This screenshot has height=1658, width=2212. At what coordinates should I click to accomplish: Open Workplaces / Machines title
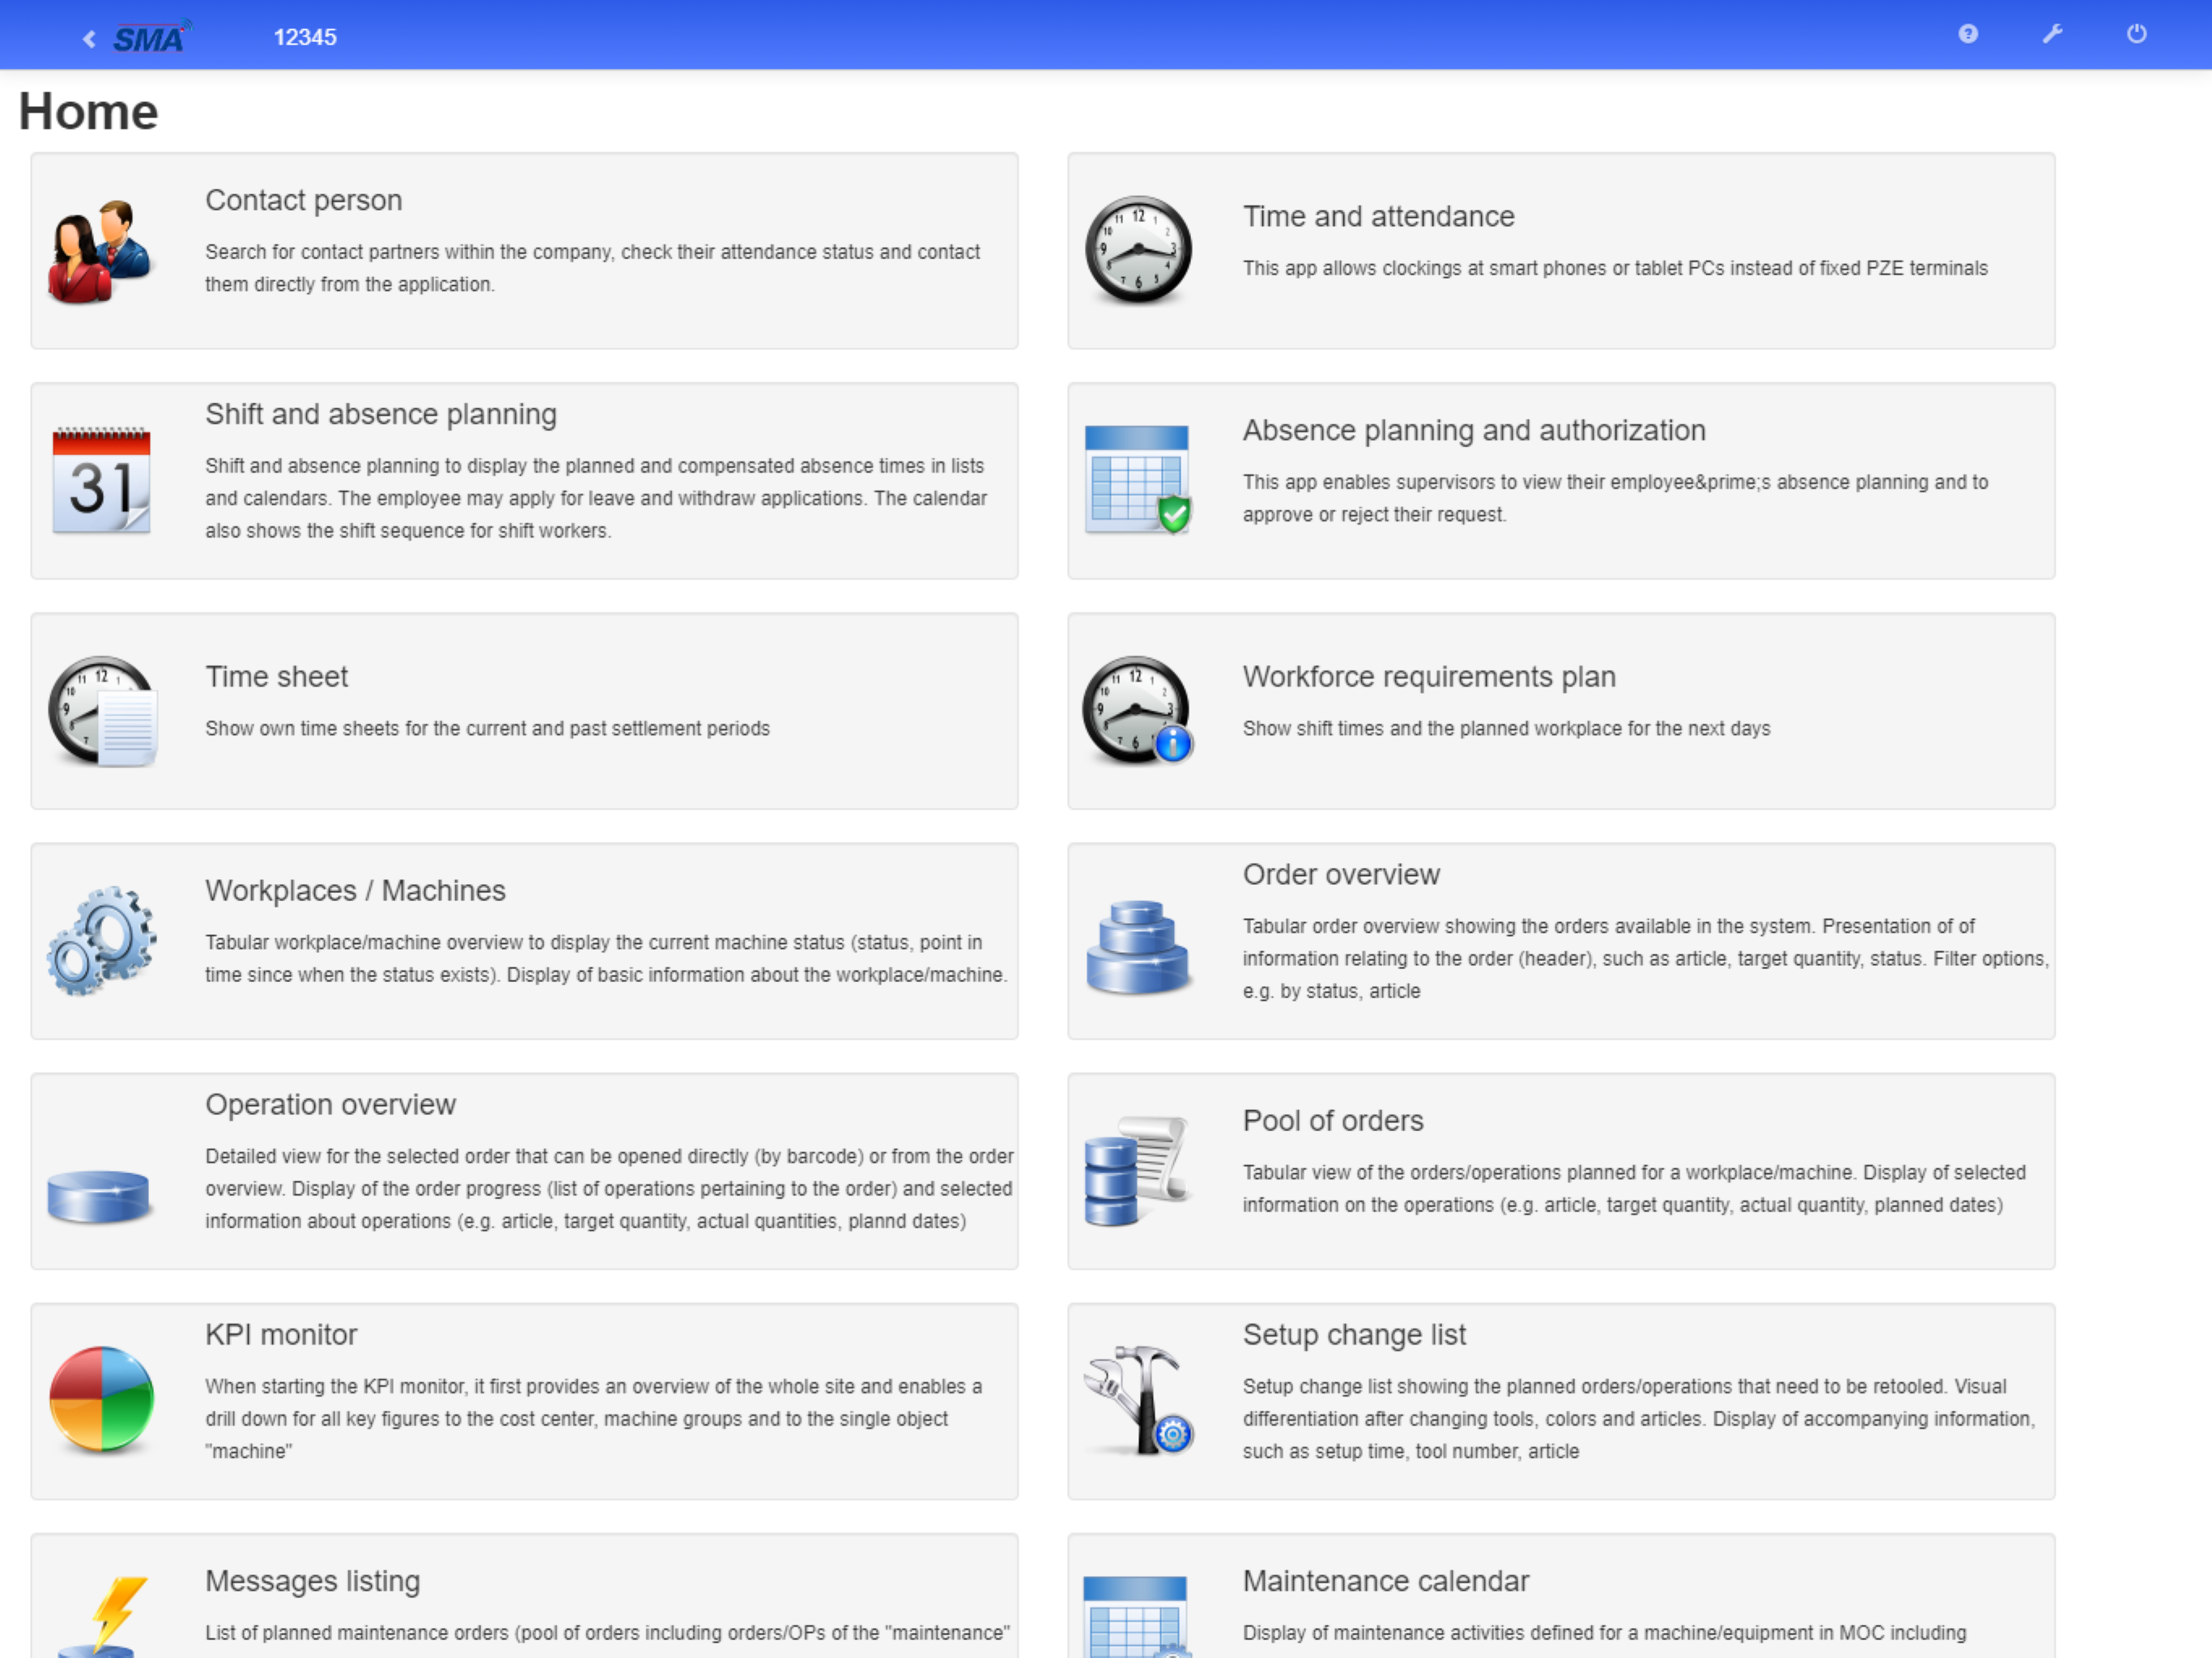[355, 890]
